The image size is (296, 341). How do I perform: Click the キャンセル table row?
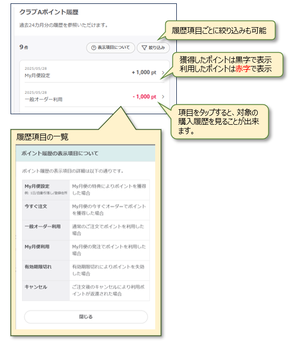point(86,291)
